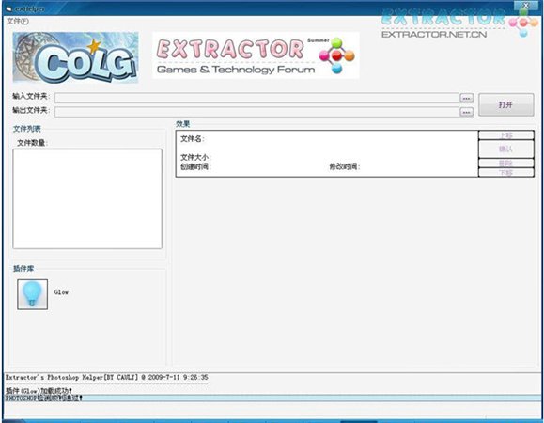
Task: Browse for the 输入文件夹 path
Action: pyautogui.click(x=466, y=98)
